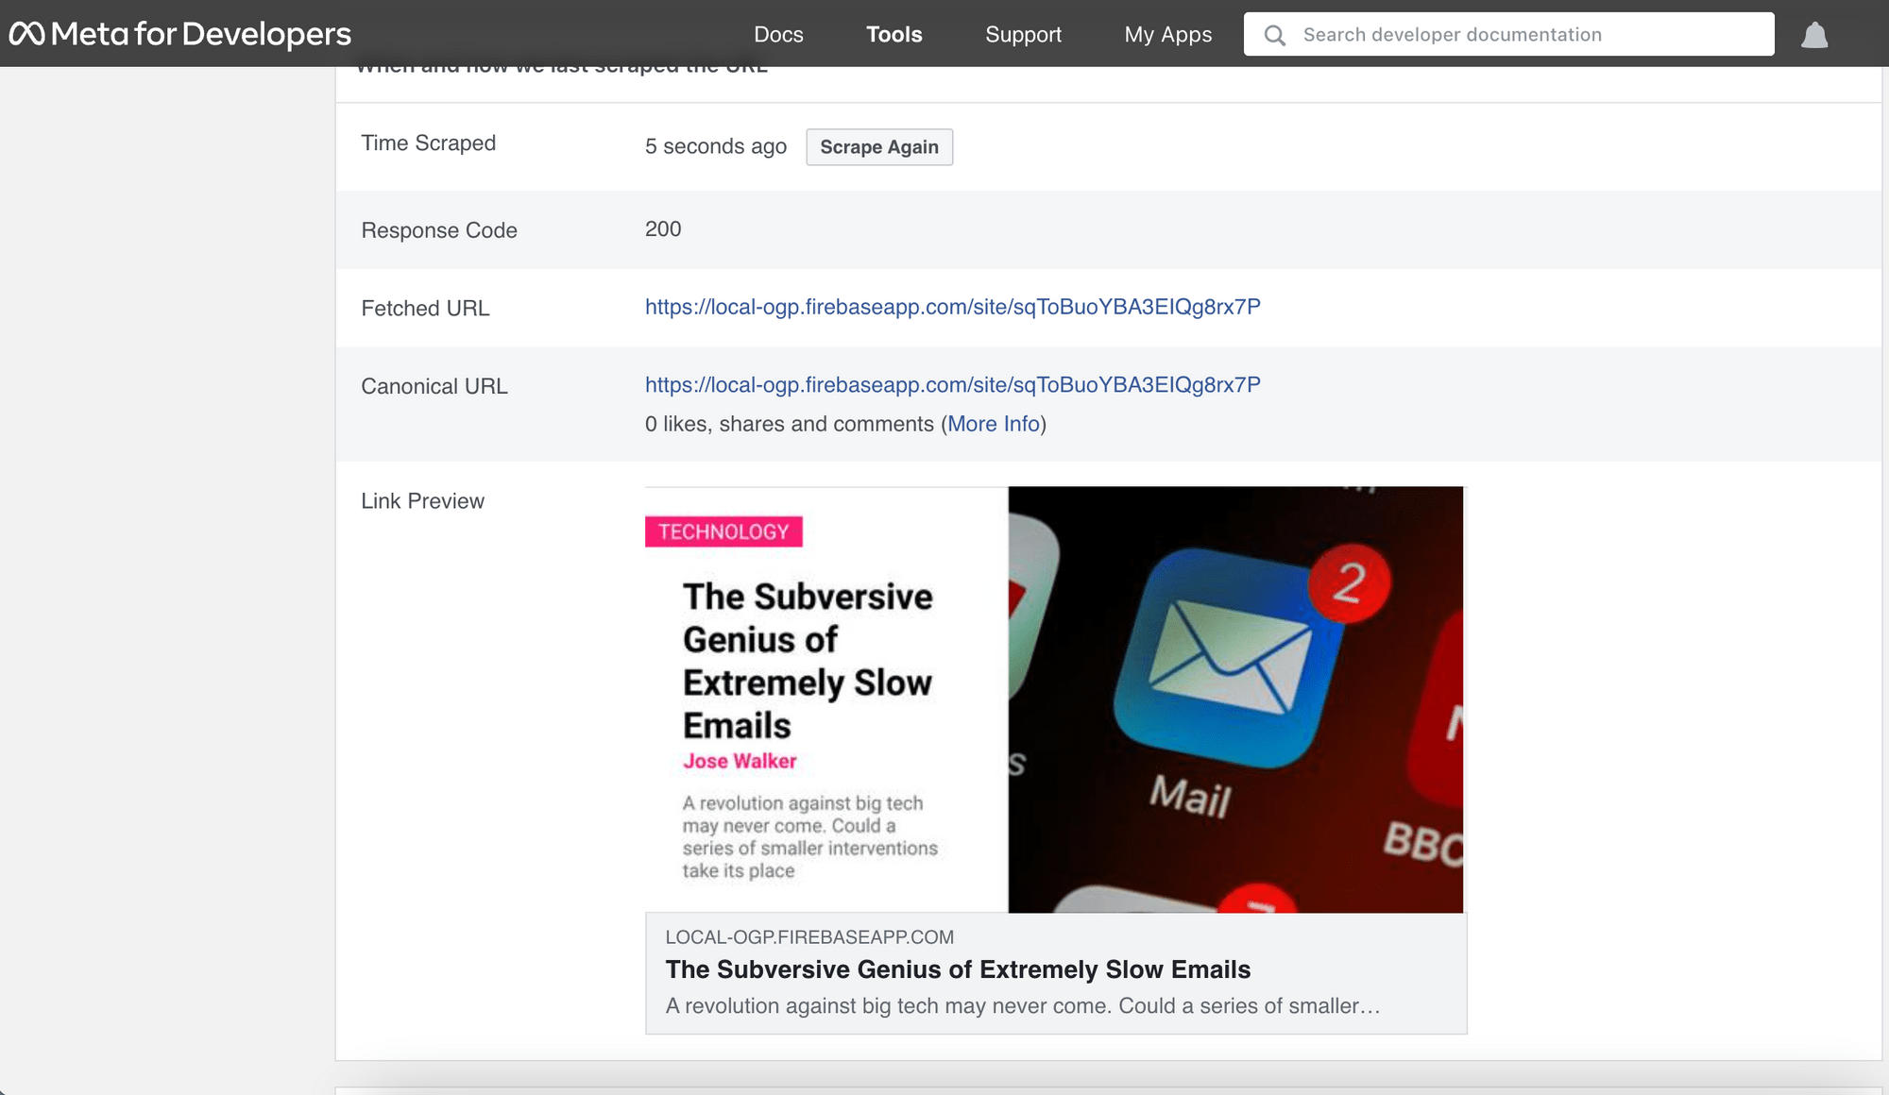The height and width of the screenshot is (1095, 1889).
Task: Click LOCAL-OGP.FIREBASEAPP.COM domain text
Action: tap(808, 937)
